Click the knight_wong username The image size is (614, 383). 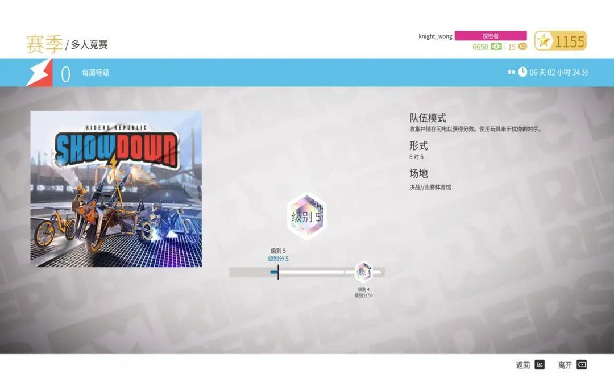tap(435, 36)
